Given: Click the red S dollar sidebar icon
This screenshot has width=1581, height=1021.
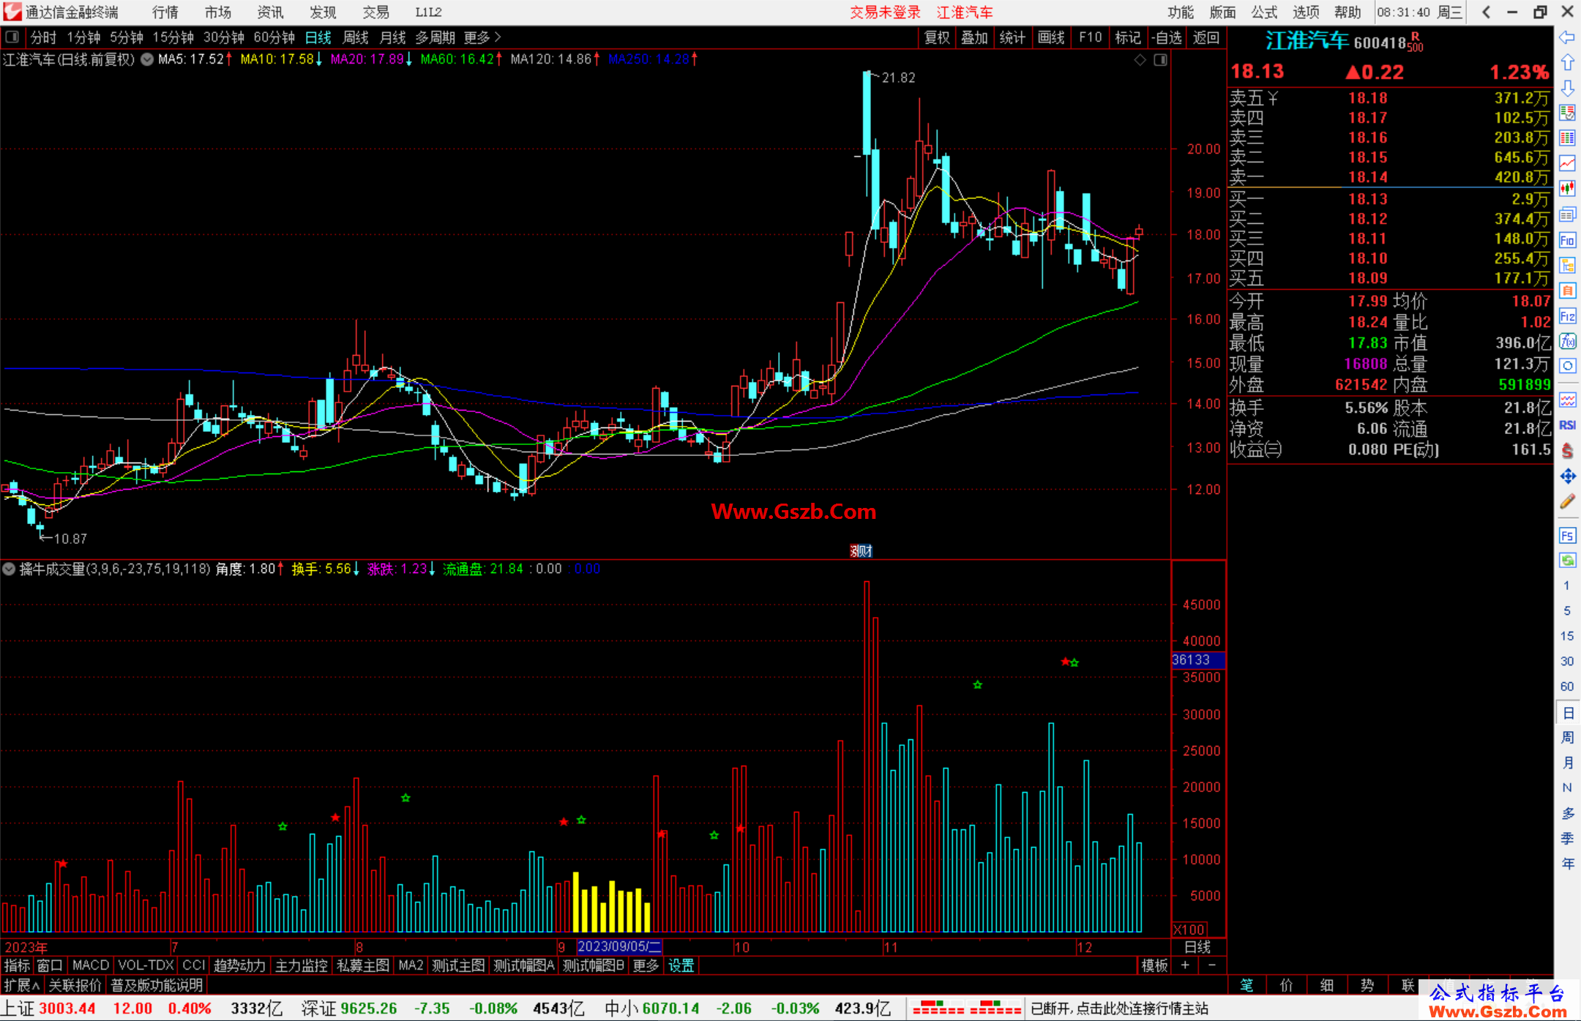Looking at the screenshot, I should click(1567, 451).
